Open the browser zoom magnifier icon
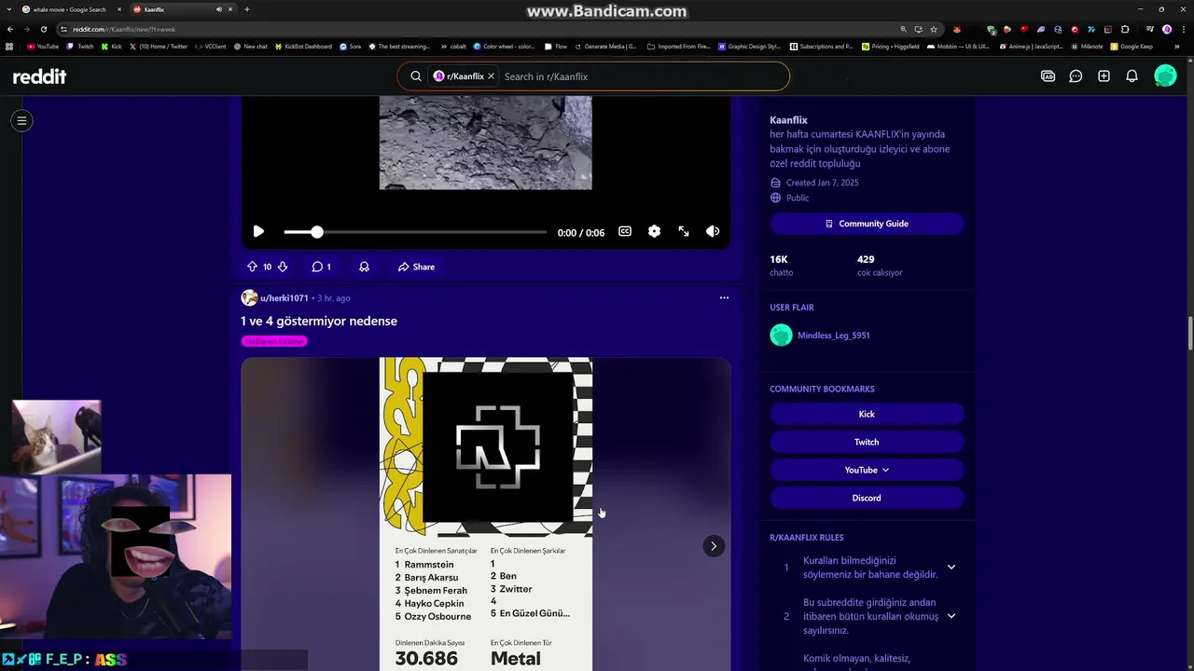 (x=903, y=29)
